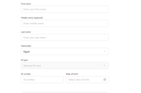Expand the ID type chevron arrow

click(x=104, y=65)
